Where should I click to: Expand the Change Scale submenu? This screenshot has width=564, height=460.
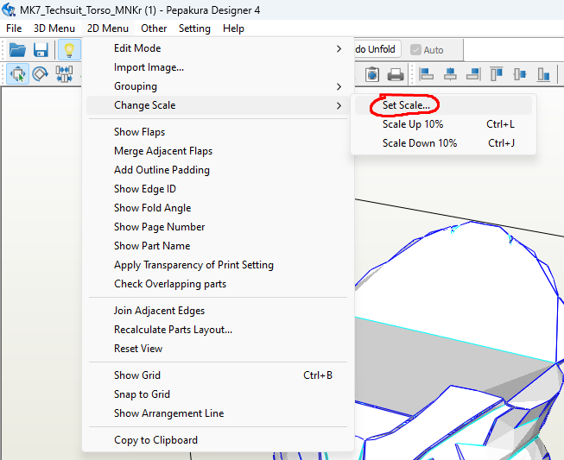218,105
